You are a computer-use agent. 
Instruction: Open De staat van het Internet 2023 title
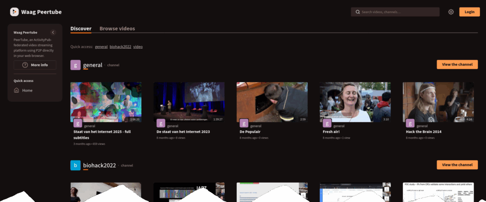(x=183, y=132)
